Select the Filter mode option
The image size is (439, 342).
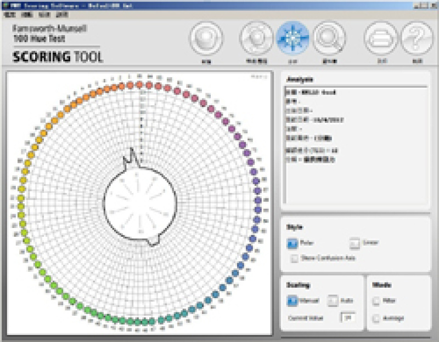376,301
